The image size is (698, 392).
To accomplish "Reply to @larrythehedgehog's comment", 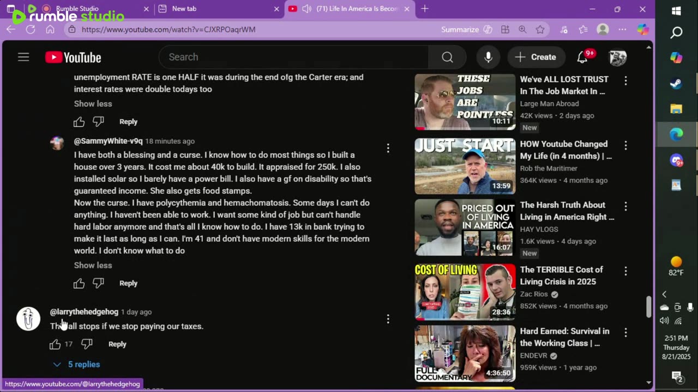I will pos(117,344).
